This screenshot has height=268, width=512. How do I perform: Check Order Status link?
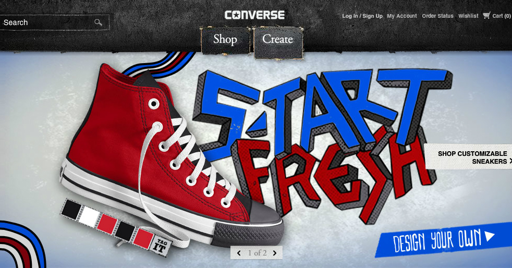pyautogui.click(x=437, y=16)
